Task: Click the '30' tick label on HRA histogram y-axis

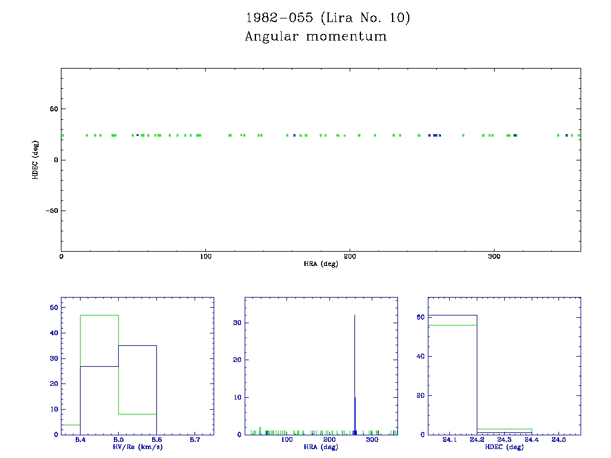Action: coord(237,323)
